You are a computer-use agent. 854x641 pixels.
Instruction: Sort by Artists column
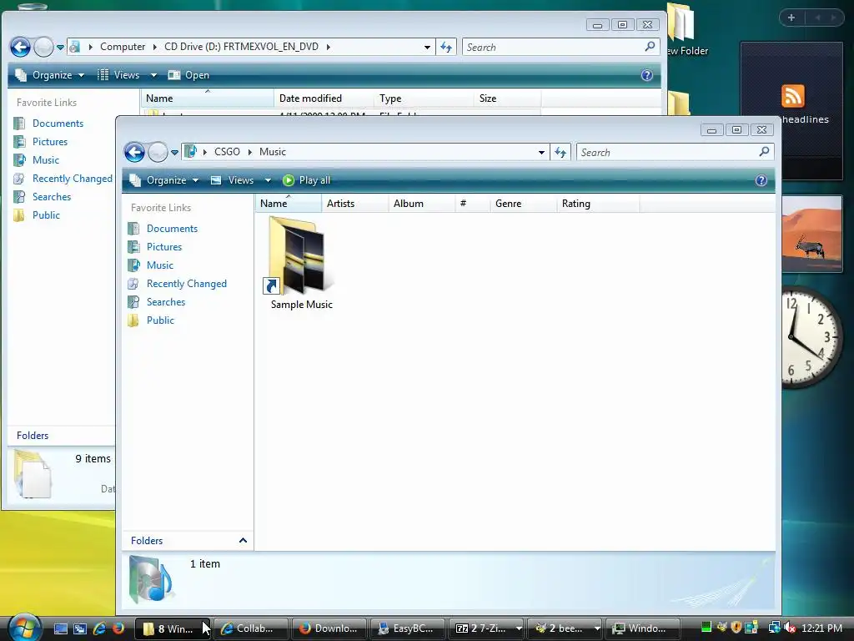coord(354,204)
